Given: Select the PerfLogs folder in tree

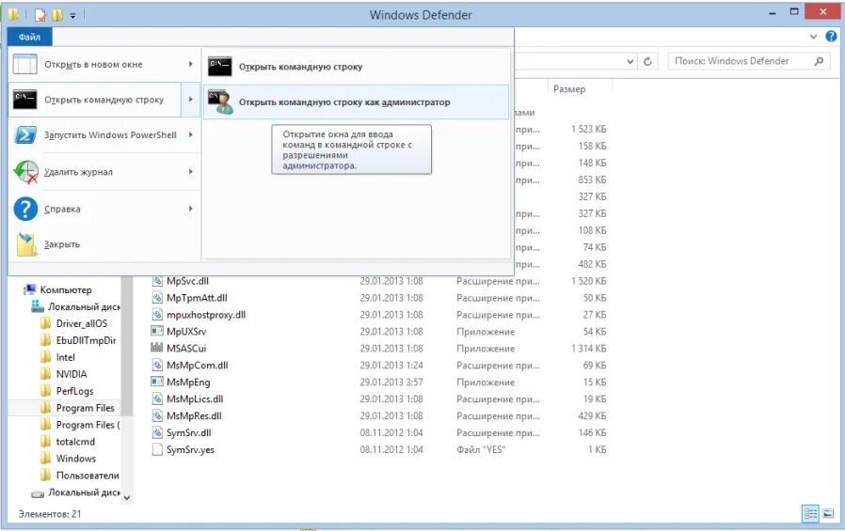Looking at the screenshot, I should point(75,391).
